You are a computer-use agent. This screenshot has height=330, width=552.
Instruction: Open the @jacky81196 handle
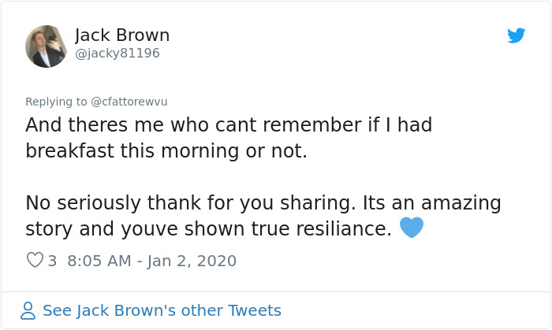point(117,54)
